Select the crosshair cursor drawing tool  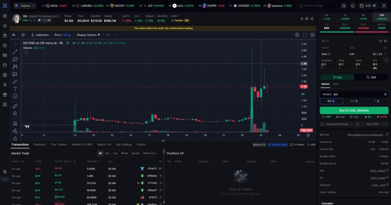(x=15, y=44)
